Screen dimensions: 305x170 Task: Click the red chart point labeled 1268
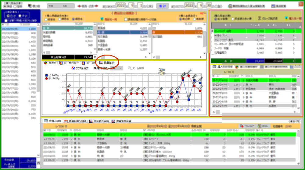click(68, 90)
